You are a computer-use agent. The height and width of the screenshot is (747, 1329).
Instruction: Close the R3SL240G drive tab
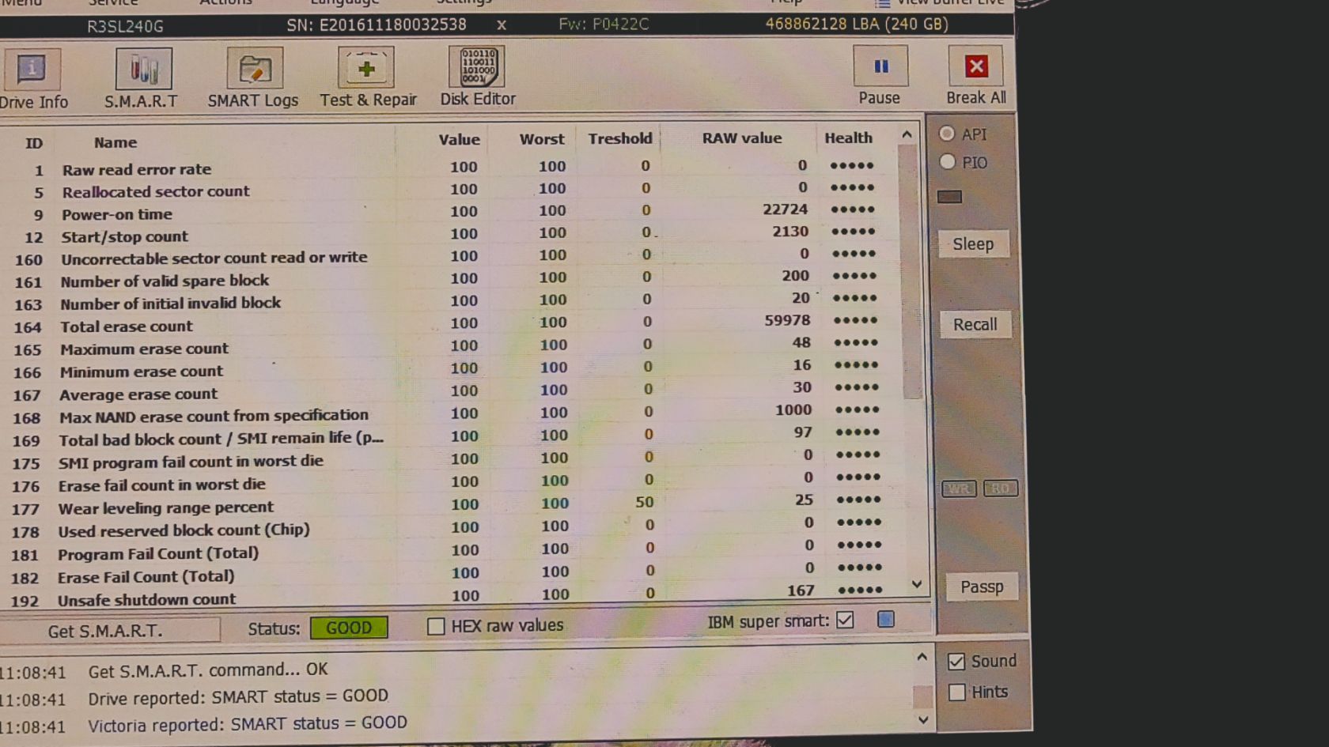pyautogui.click(x=502, y=25)
